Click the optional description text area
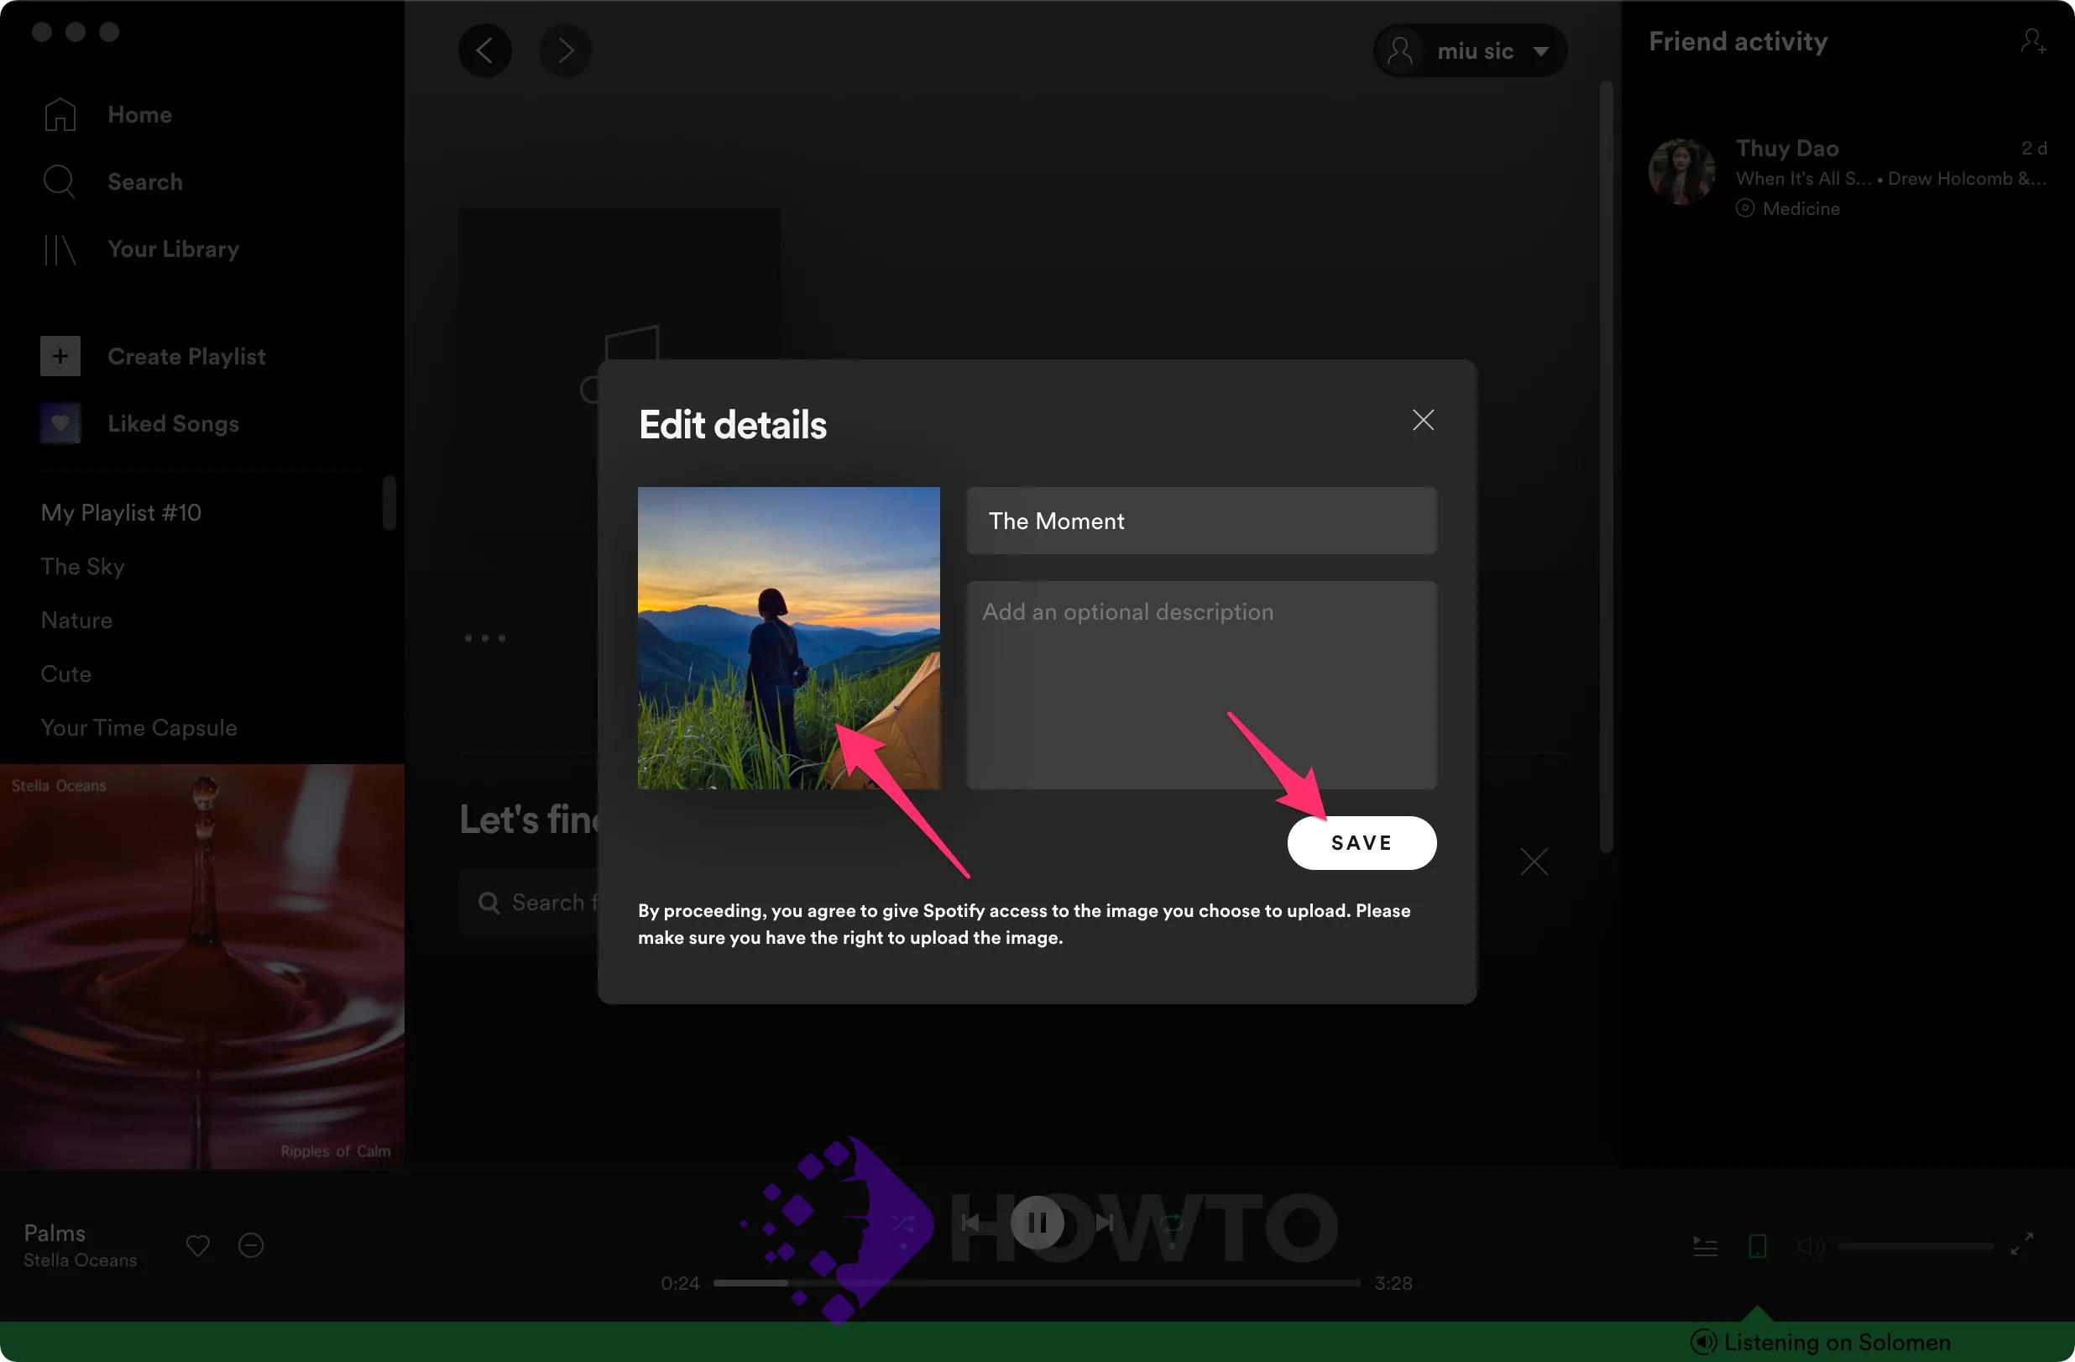Viewport: 2075px width, 1362px height. coord(1201,684)
